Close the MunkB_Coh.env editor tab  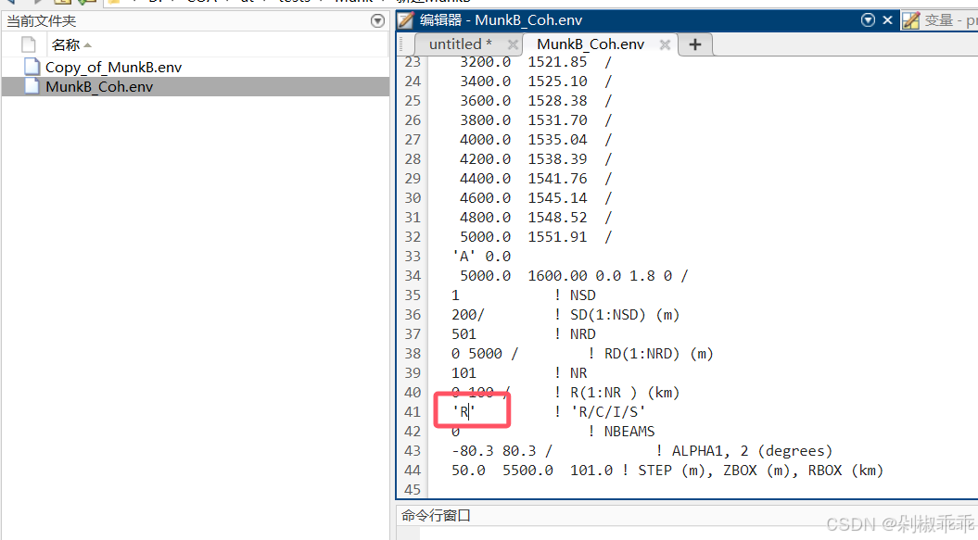point(665,44)
